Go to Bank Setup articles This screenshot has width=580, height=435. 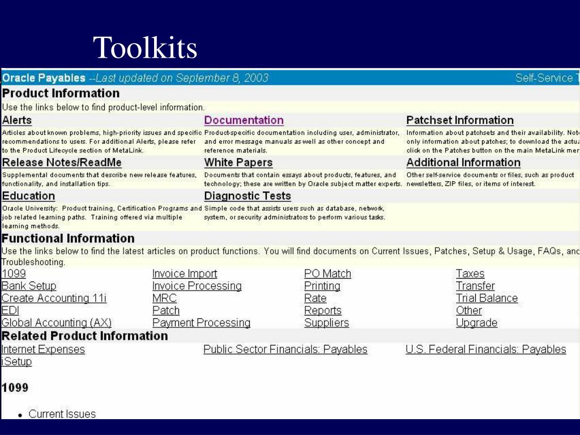(29, 286)
